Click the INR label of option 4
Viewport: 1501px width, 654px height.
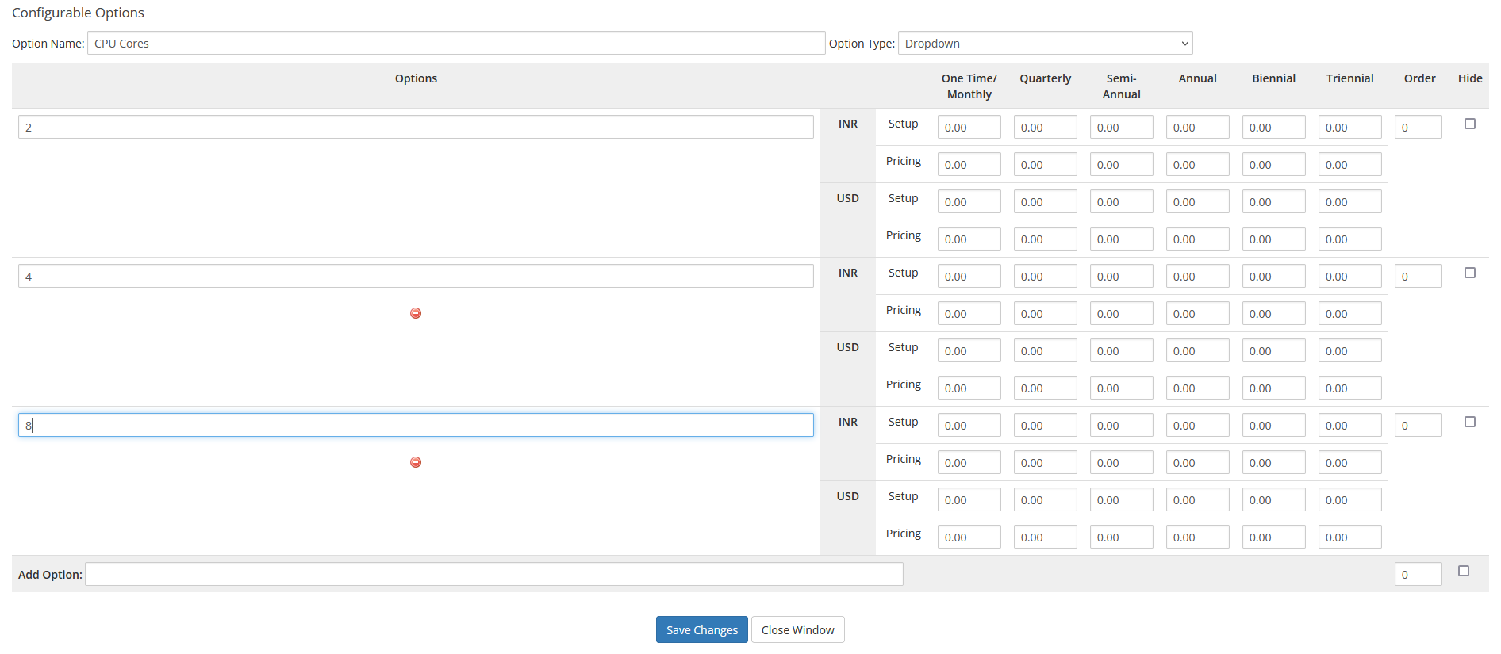848,273
